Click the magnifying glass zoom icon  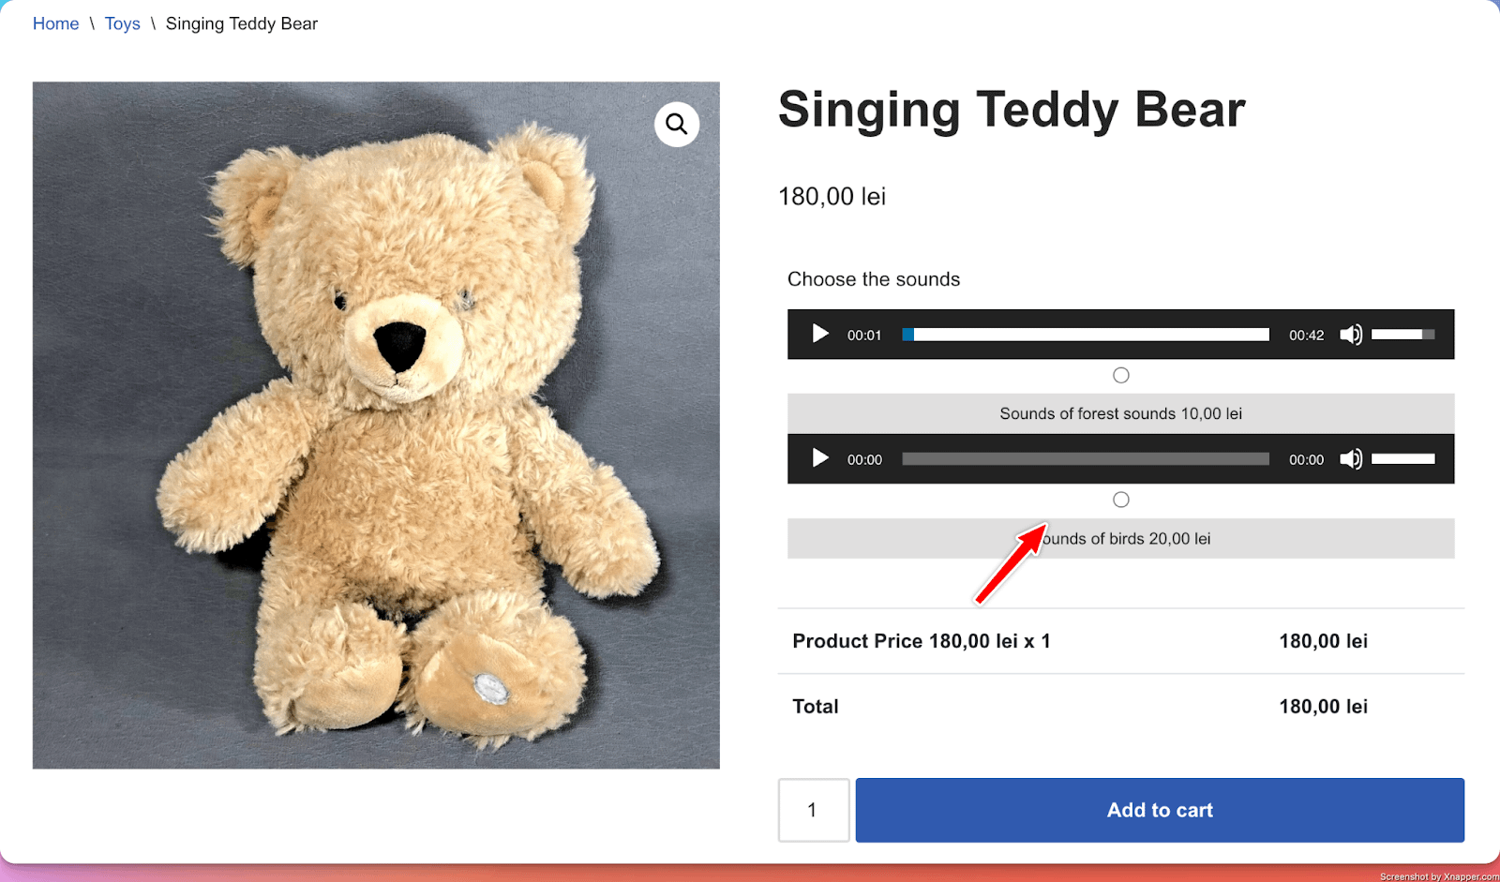pos(677,125)
